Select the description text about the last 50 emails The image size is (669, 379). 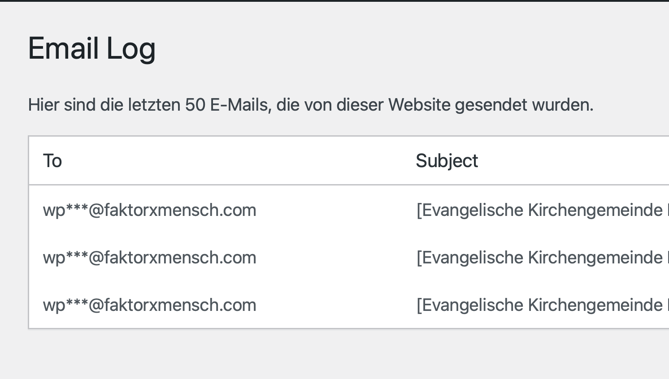[311, 105]
